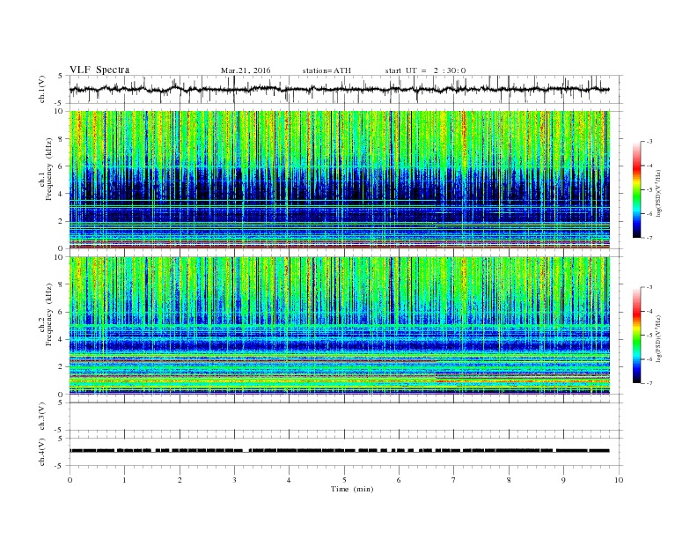
Task: Click the "-7" label on ch.1 color bar
Action: coord(649,238)
